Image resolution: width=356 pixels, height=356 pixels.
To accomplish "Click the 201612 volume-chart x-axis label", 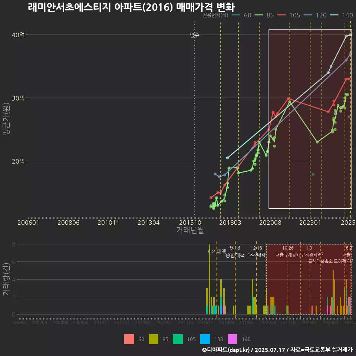I will point(205,322).
